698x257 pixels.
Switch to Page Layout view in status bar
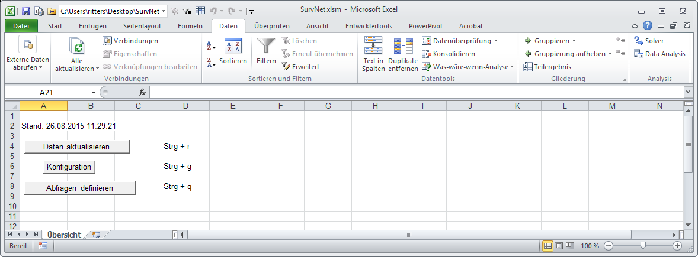559,246
